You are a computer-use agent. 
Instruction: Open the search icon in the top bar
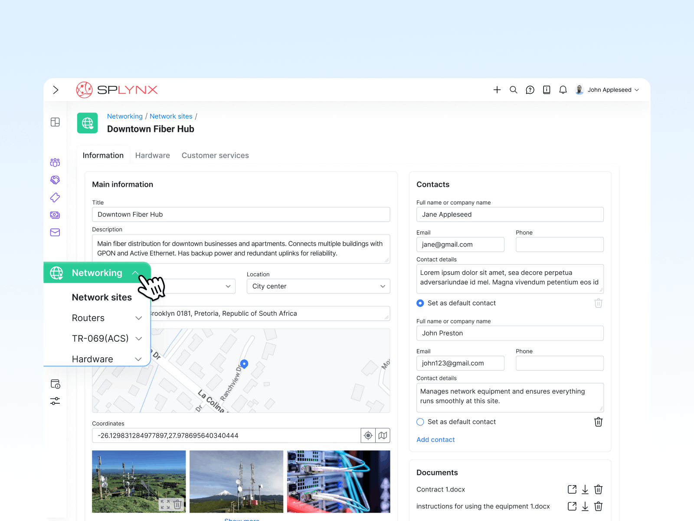click(514, 90)
